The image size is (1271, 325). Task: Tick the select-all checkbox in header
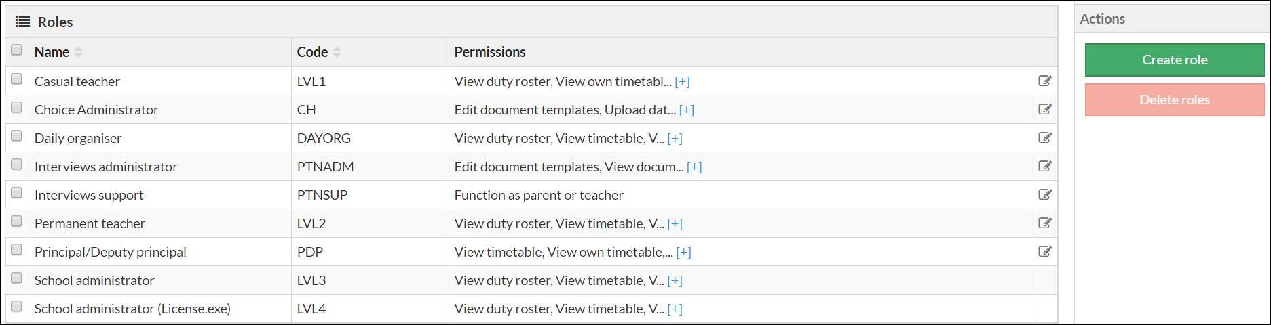pyautogui.click(x=17, y=50)
